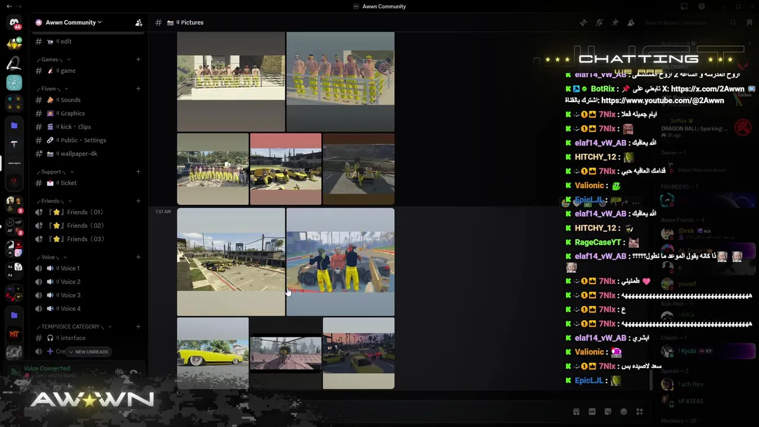
Task: Join Friends (03) voice channel
Action: (89, 239)
